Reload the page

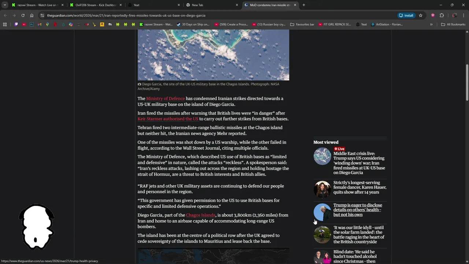click(x=23, y=15)
